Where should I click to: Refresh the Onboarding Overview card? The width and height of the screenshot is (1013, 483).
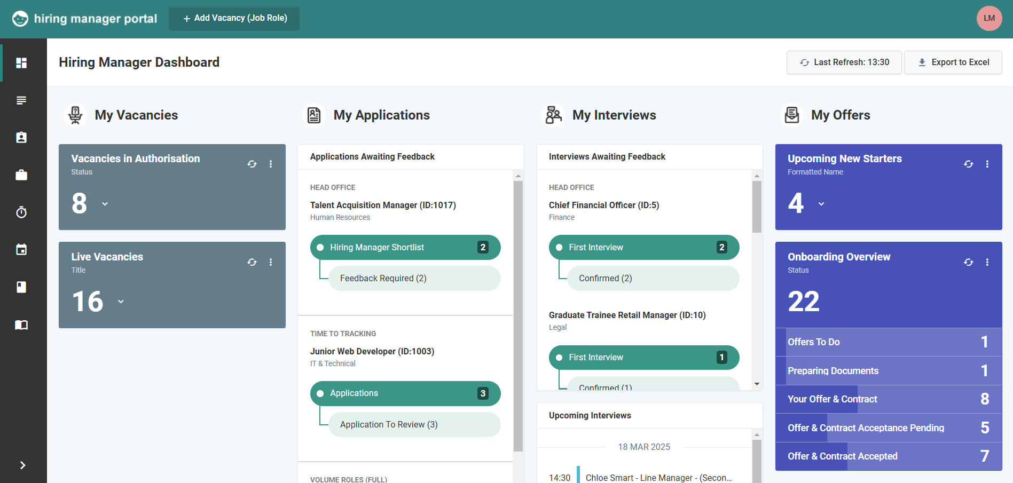[969, 262]
